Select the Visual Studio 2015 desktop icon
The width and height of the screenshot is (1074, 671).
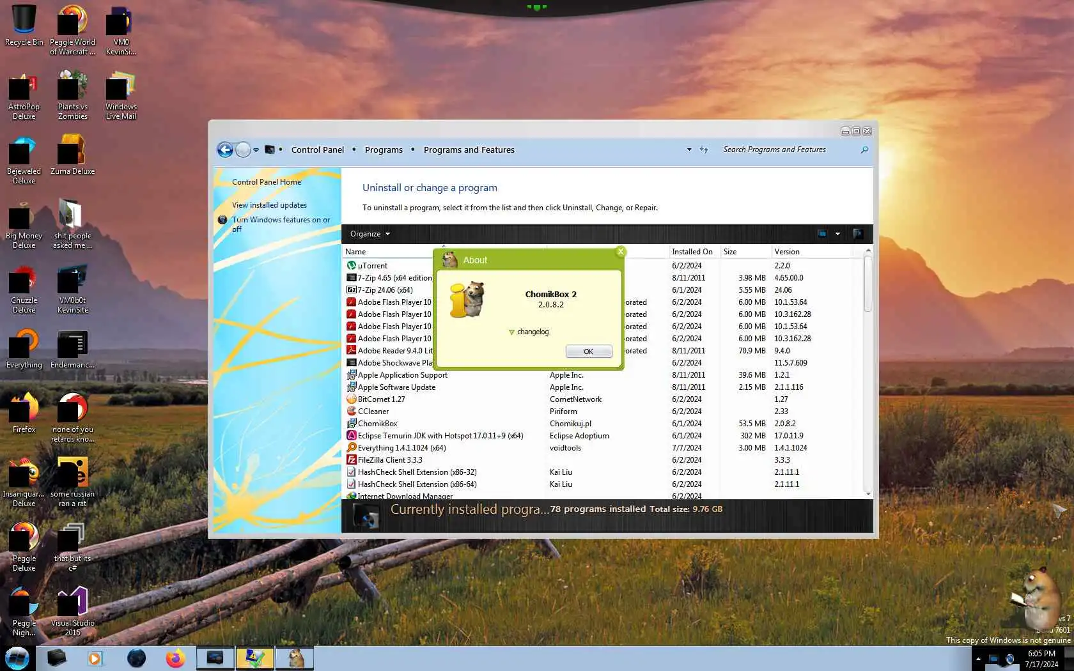72,612
